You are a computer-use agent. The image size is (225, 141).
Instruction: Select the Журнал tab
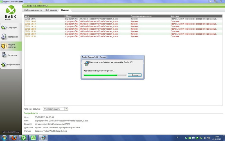click(65, 10)
